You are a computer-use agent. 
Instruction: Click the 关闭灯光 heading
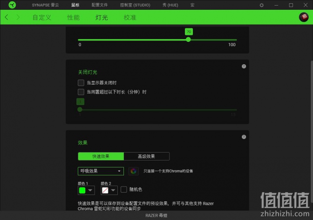coord(88,72)
